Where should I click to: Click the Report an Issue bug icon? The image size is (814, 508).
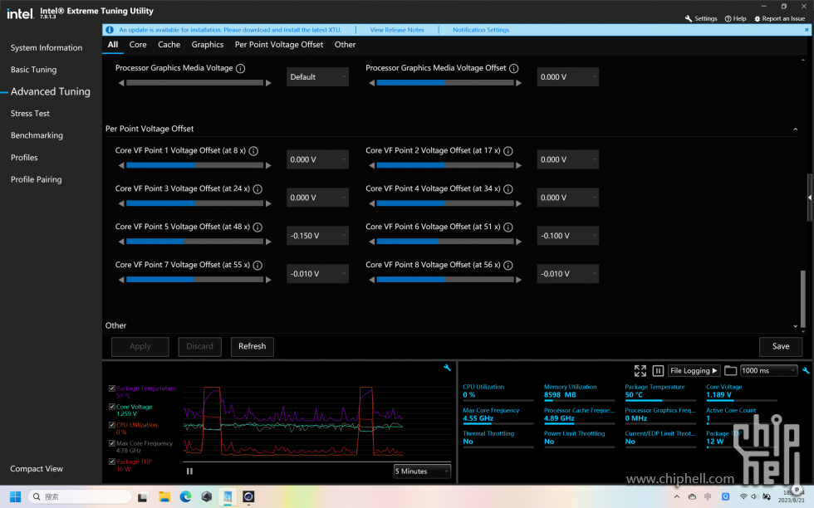(x=758, y=19)
